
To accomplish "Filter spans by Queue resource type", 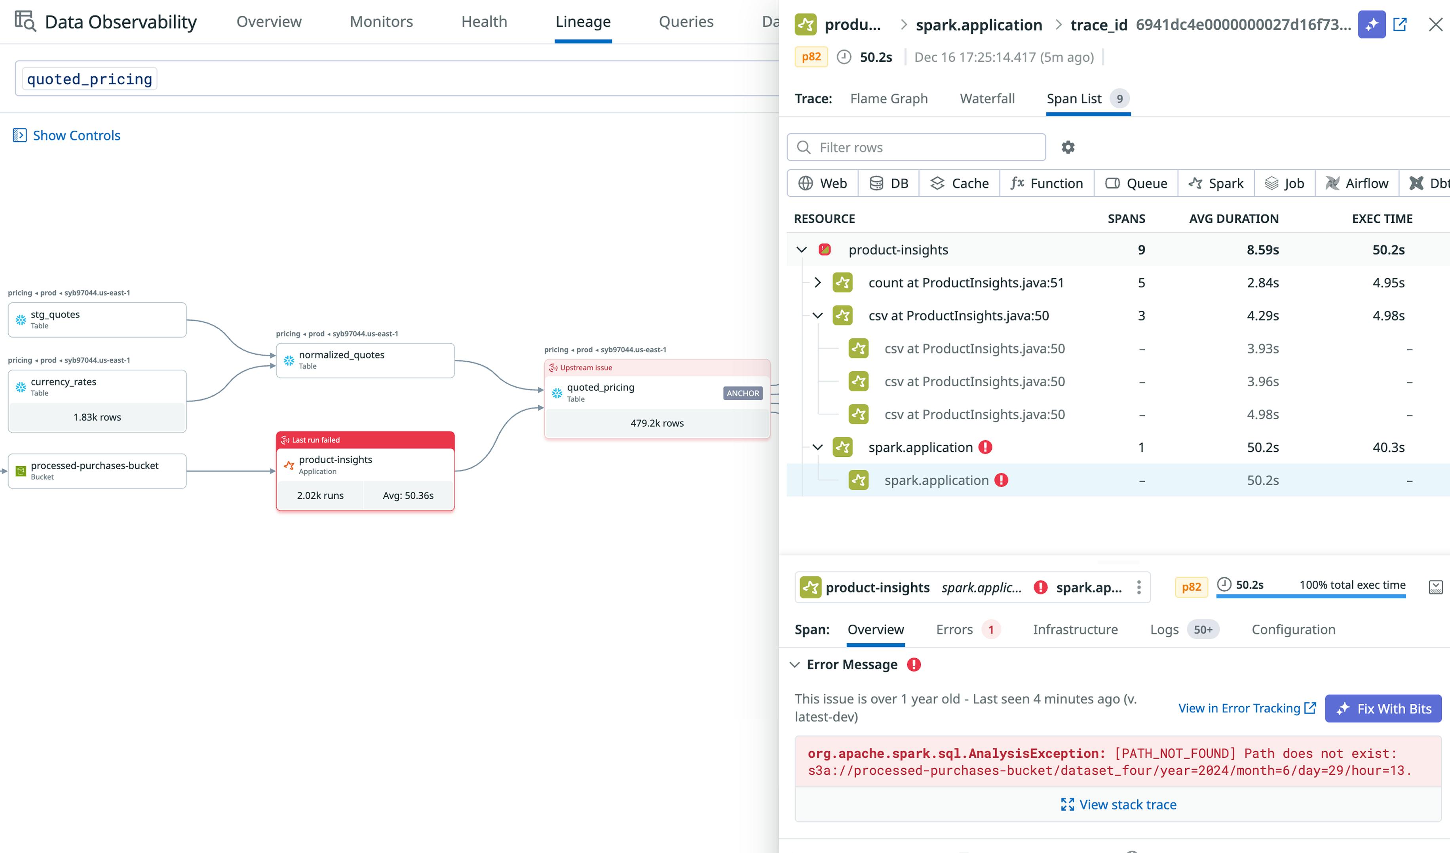I will pos(1136,183).
